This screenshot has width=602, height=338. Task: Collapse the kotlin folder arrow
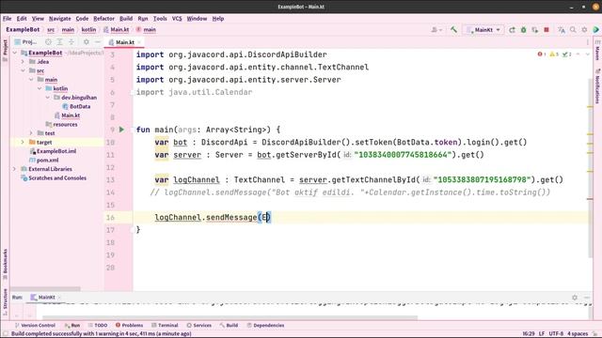click(40, 88)
